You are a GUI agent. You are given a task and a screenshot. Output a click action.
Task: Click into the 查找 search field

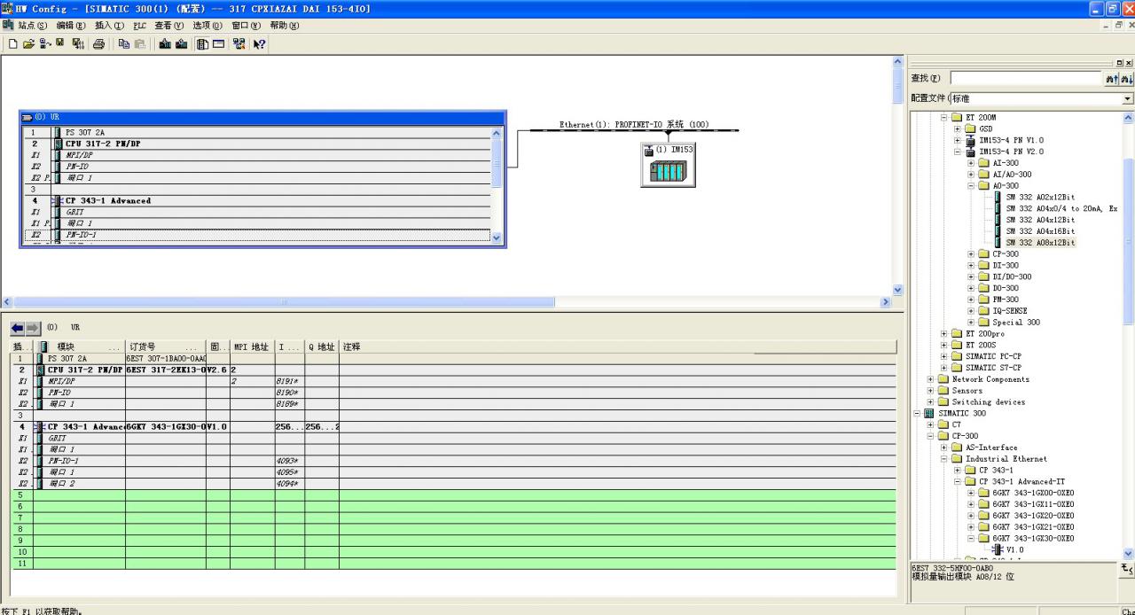pyautogui.click(x=1025, y=79)
